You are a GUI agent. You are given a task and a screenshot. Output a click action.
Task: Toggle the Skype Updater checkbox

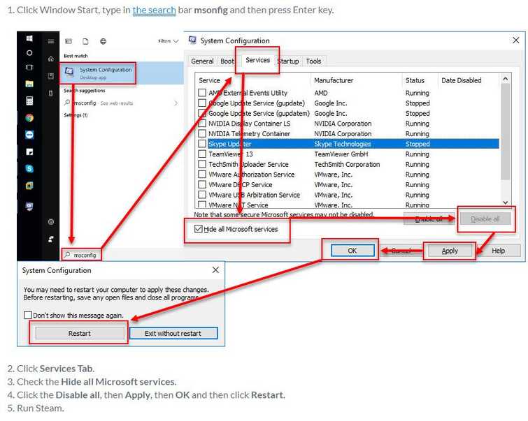coord(202,144)
